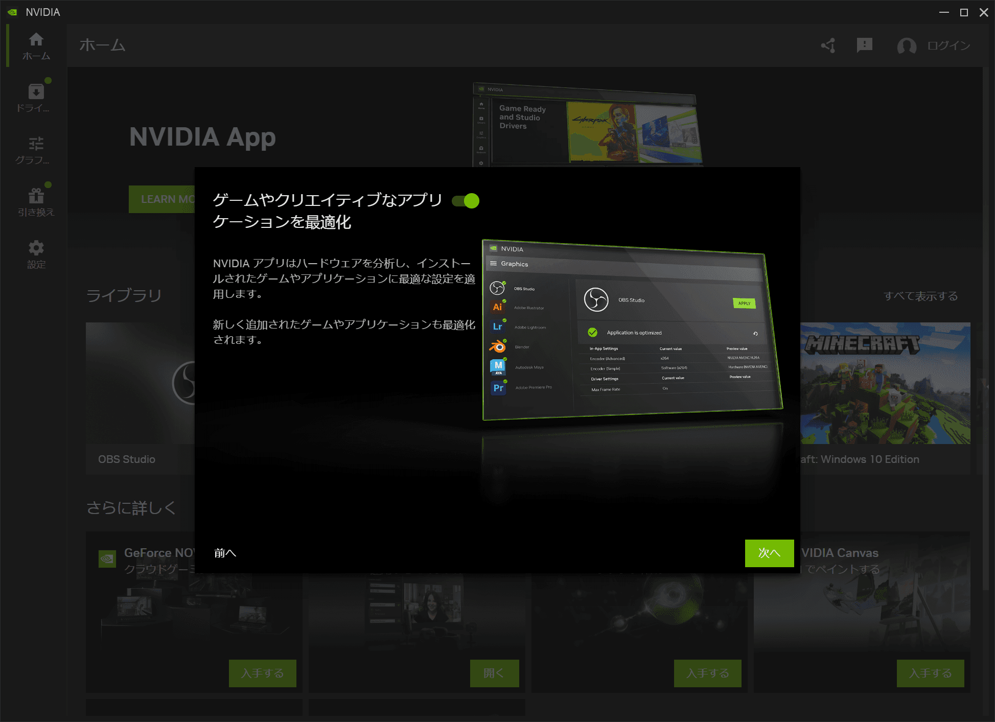Close the NVIDIA window
995x722 pixels.
click(x=984, y=12)
